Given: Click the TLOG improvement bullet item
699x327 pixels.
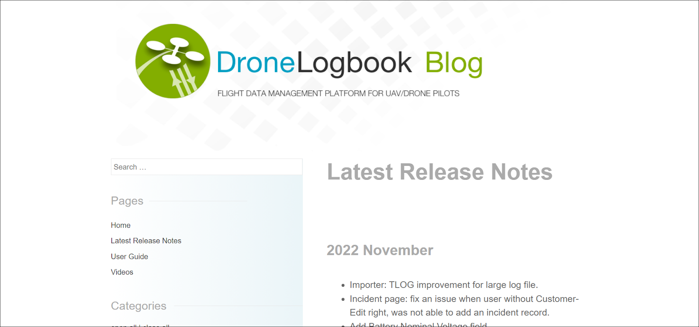Looking at the screenshot, I should point(444,285).
